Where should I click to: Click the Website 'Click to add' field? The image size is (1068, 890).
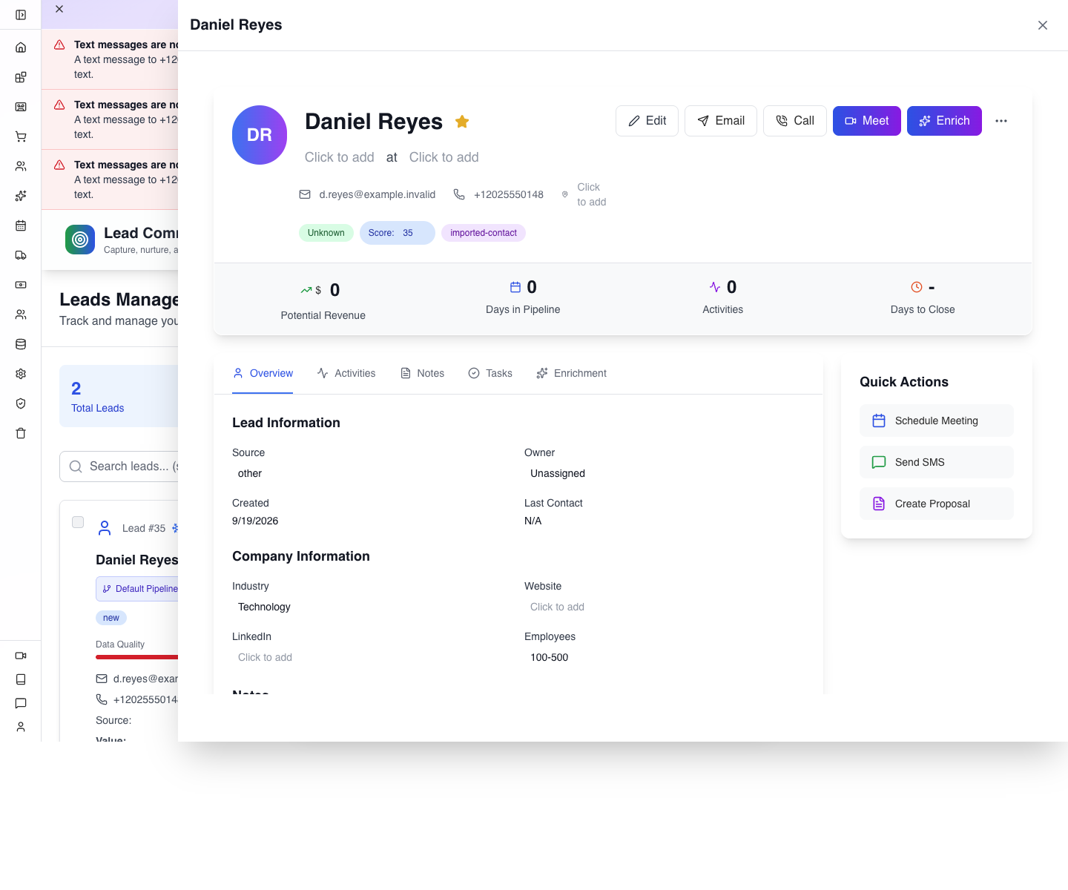tap(557, 607)
